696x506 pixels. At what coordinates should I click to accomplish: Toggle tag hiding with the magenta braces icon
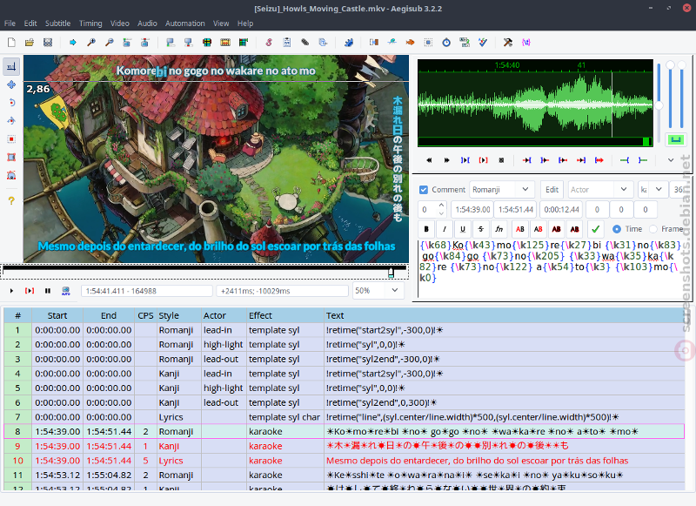526,43
